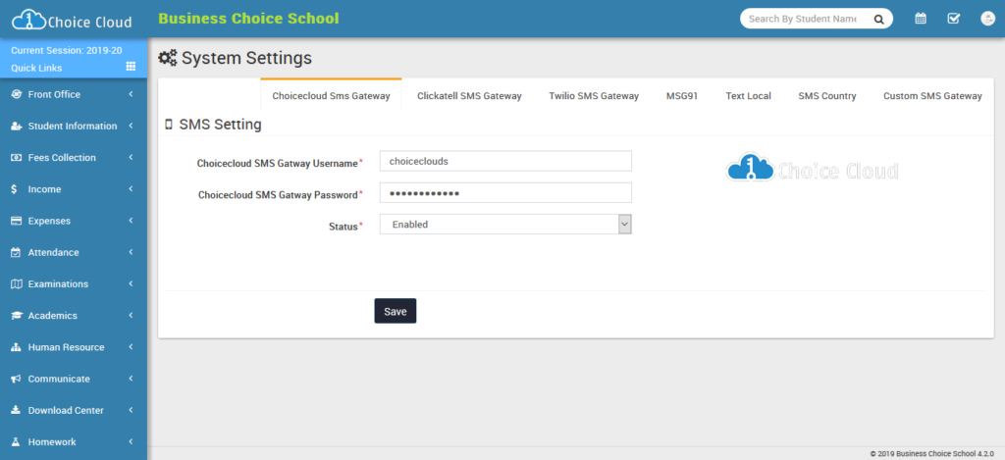Open the Status dropdown showing Enabled

pos(505,225)
